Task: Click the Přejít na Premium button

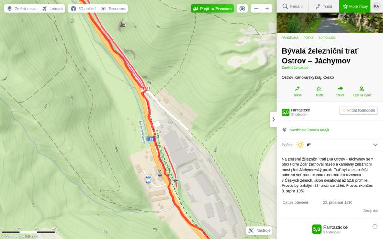Action: [x=212, y=9]
